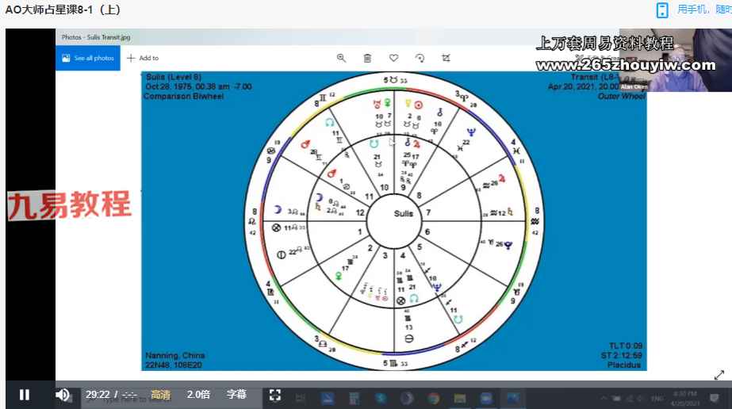This screenshot has width=732, height=409.
Task: Click the Alan Oken webcam thumbnail
Action: pos(676,59)
